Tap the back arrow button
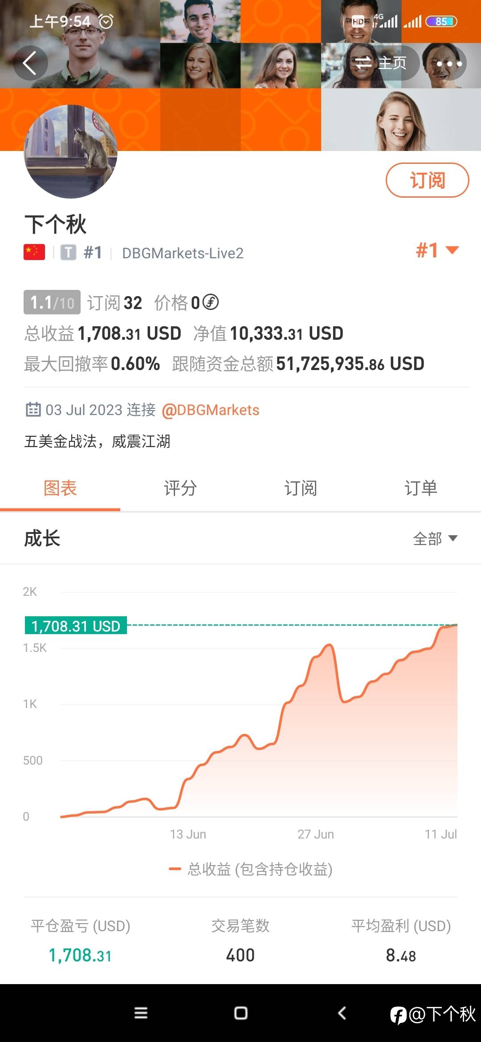This screenshot has width=481, height=1042. [30, 63]
